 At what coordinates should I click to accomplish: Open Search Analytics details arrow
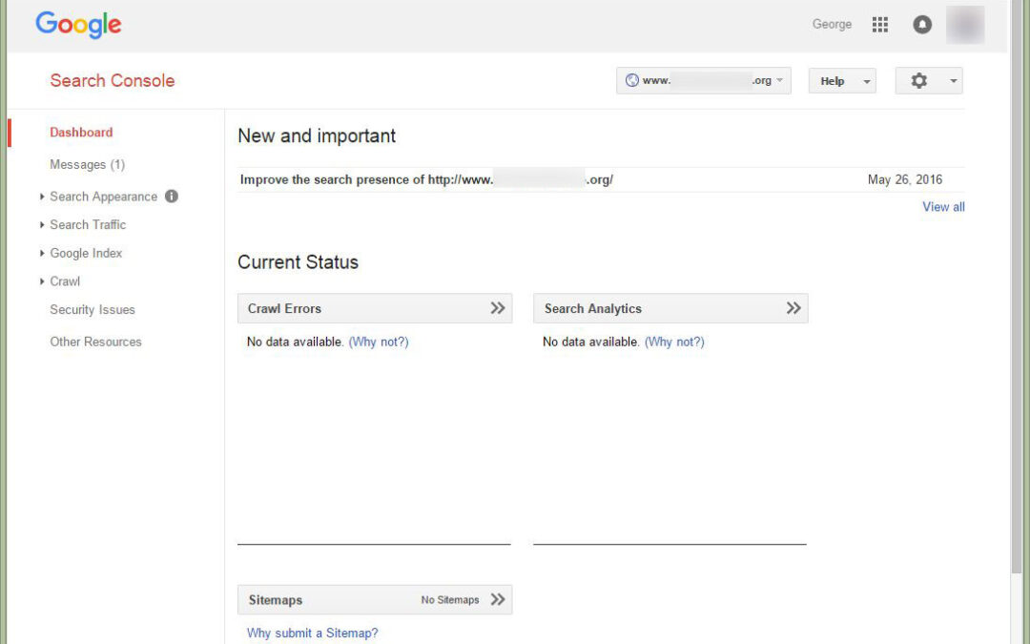point(793,308)
